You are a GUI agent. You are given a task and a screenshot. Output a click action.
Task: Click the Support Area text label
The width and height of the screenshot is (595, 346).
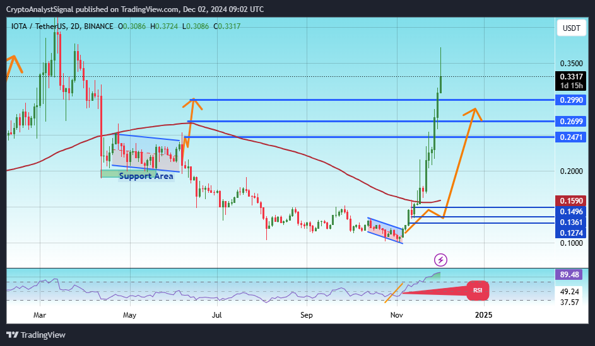click(x=146, y=176)
